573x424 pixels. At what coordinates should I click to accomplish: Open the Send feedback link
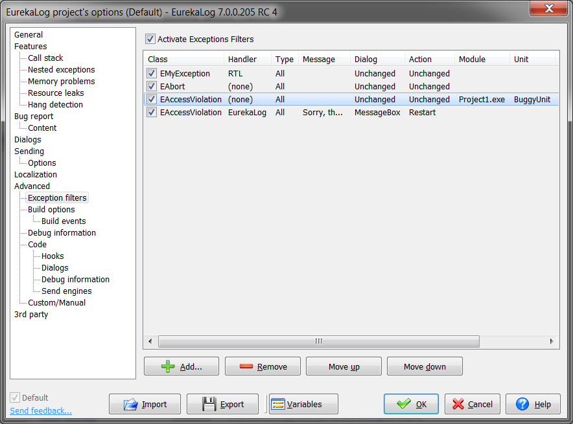tap(40, 410)
